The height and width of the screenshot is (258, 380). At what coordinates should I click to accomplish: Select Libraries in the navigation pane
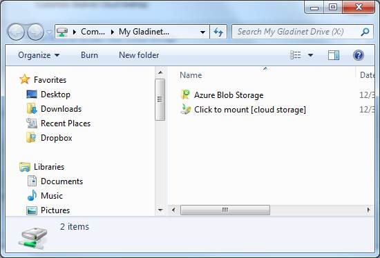(x=49, y=167)
